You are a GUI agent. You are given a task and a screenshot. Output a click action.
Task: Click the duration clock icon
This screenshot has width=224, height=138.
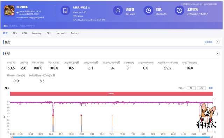pos(148,11)
